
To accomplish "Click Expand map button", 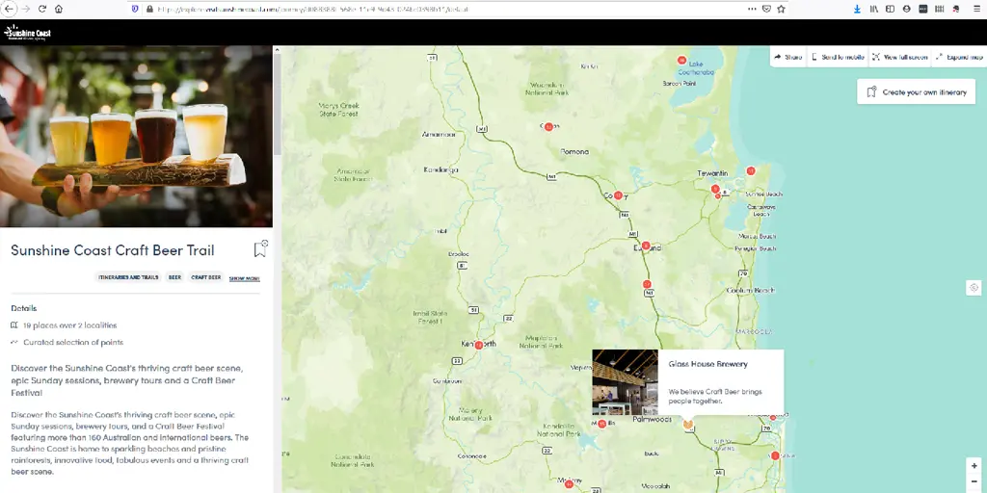I will tap(959, 57).
